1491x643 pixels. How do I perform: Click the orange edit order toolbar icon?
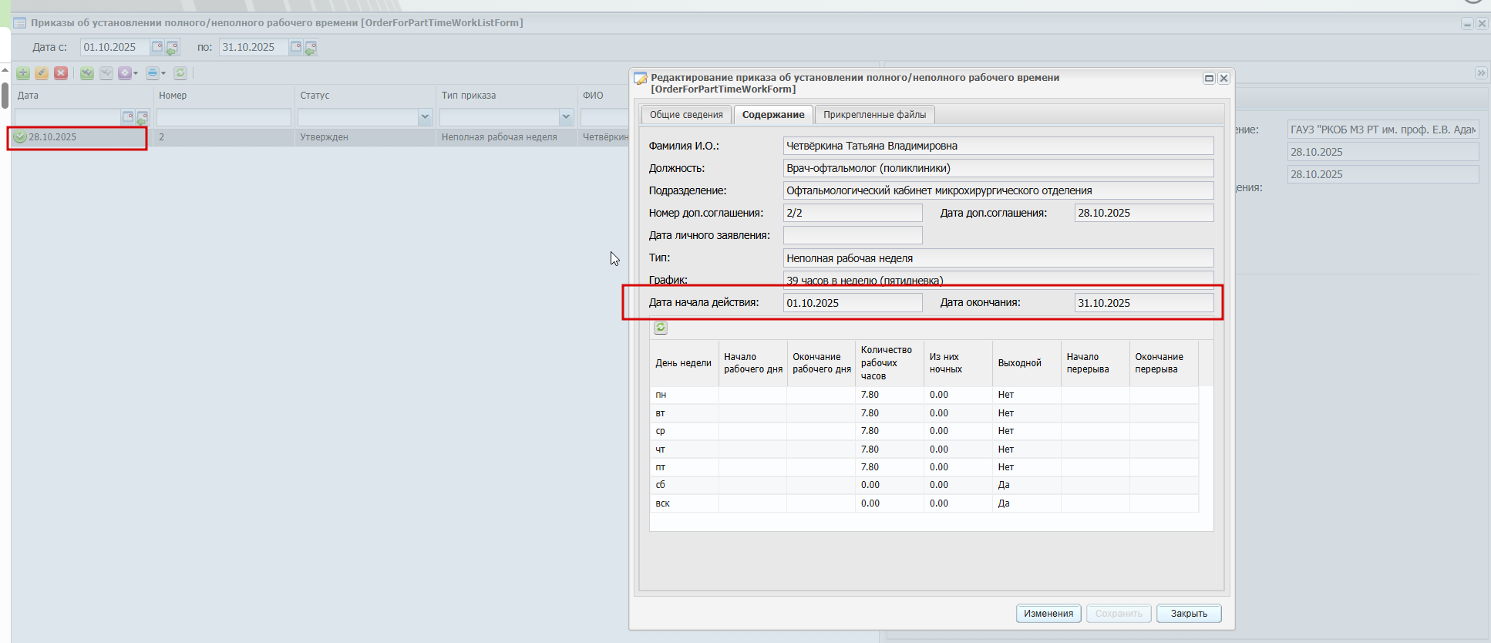[42, 73]
